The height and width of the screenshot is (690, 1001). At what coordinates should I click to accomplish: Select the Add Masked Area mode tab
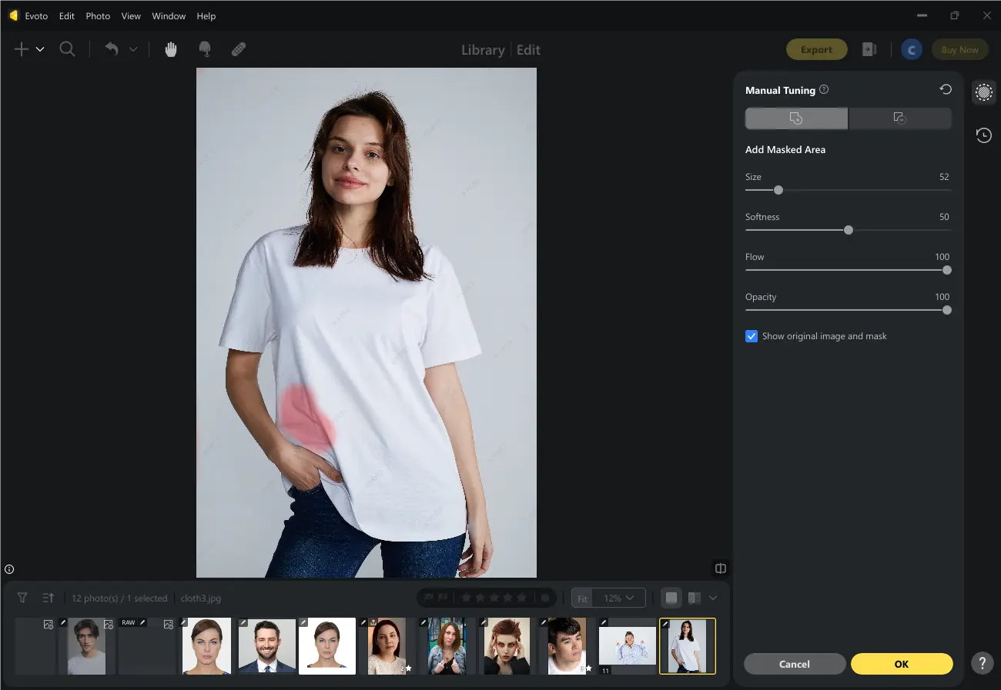796,118
